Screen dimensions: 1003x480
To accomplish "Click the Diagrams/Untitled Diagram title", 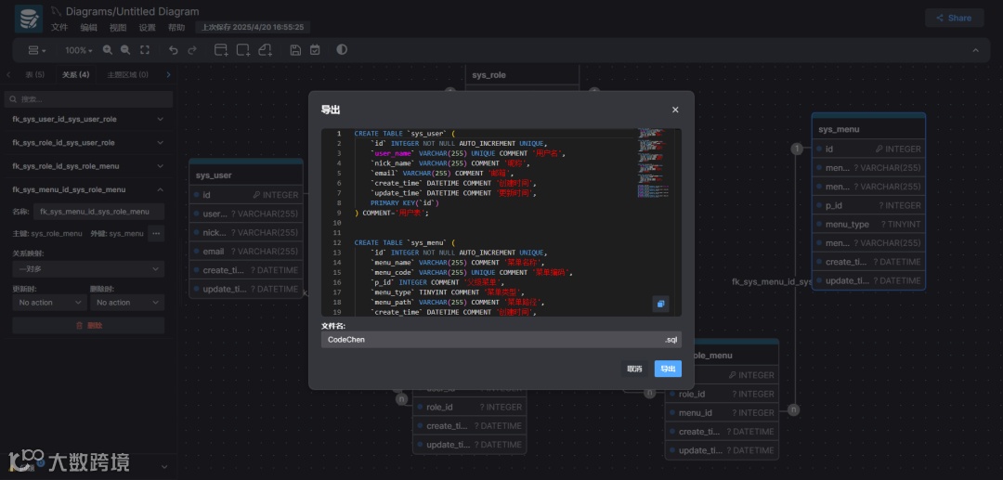I will coord(133,11).
